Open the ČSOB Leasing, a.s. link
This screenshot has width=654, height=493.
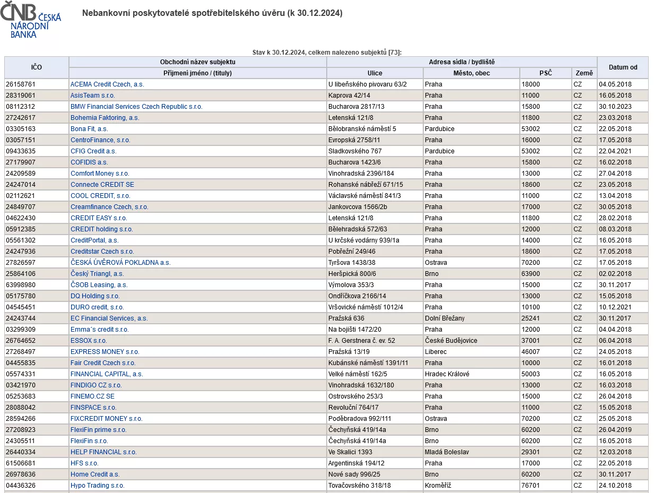[x=99, y=285]
